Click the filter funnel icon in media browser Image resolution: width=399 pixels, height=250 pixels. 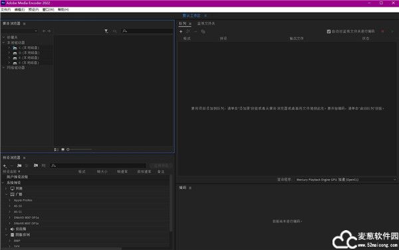(106, 31)
